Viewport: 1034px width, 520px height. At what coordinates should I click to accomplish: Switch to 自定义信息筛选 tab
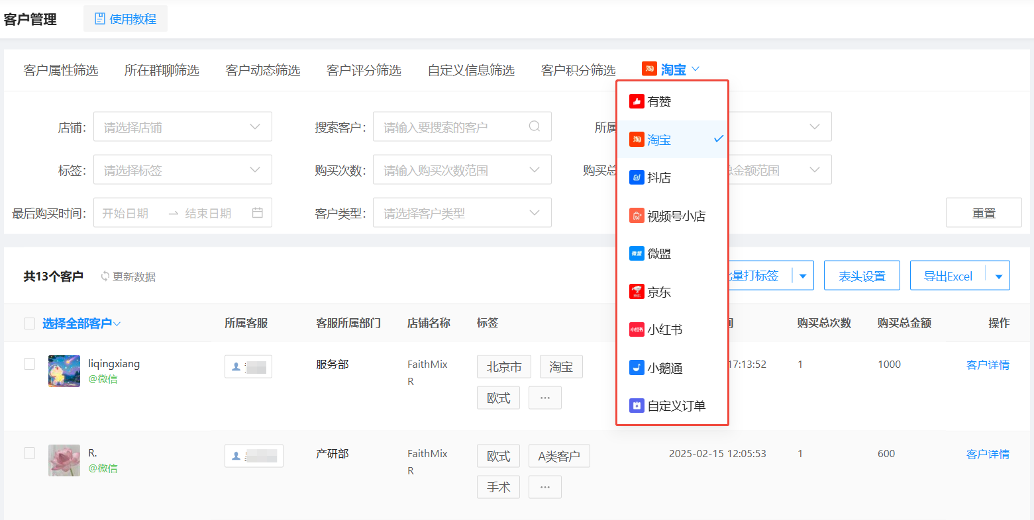coord(471,70)
